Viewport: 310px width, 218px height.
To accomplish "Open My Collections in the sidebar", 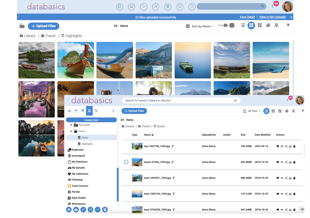I will 80,174.
